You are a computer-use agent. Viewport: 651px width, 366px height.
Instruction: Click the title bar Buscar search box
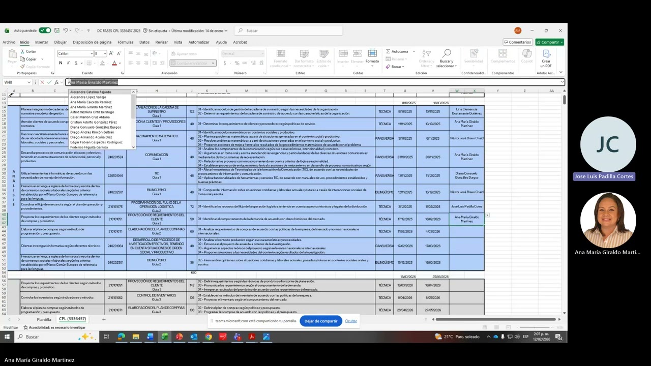pos(289,30)
